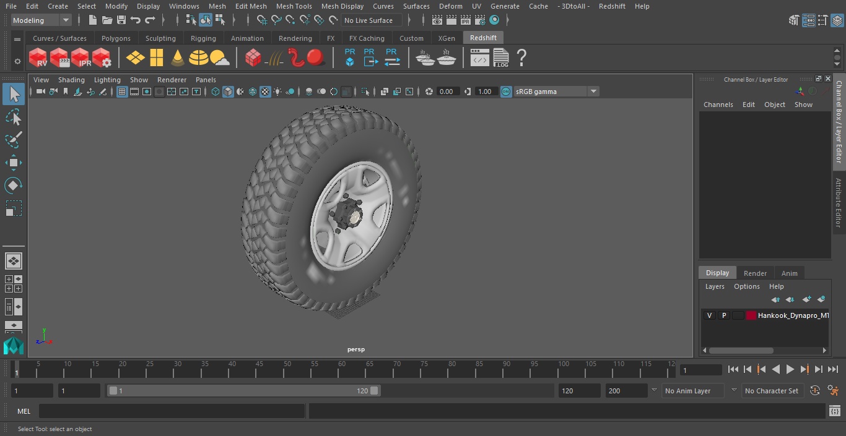The image size is (846, 436).
Task: Open the Script Editor icon at bottom right
Action: coord(834,411)
